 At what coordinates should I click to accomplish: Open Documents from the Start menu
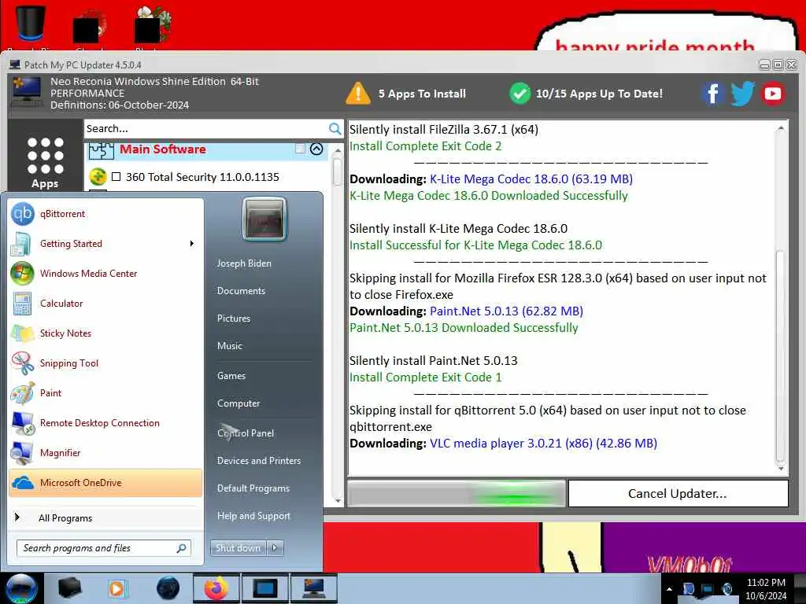241,291
